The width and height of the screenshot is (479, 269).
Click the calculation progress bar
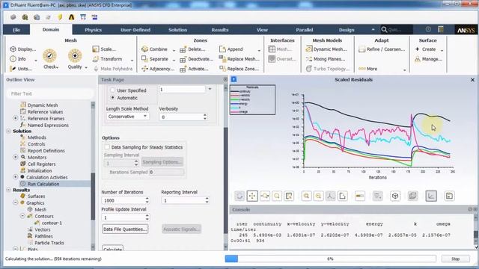(x=331, y=259)
